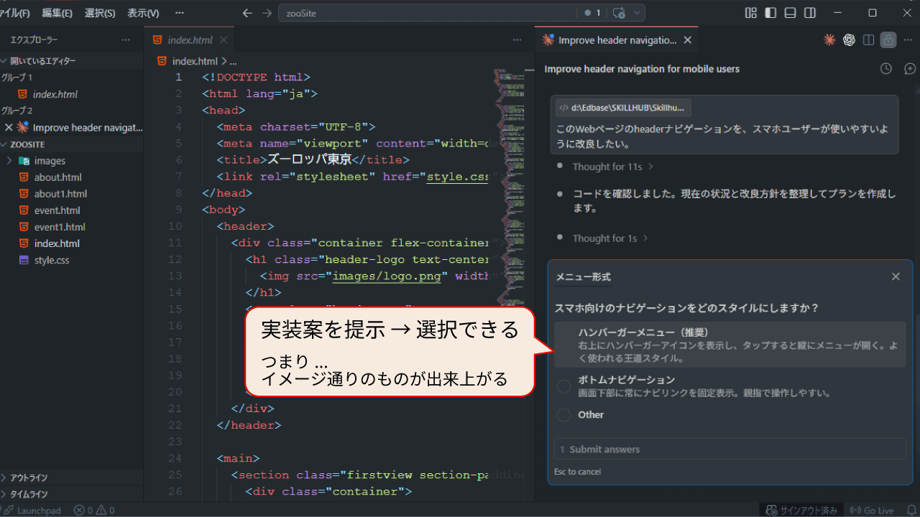This screenshot has height=517, width=920.
Task: Select the ボトムナビゲーション radio option
Action: coord(564,386)
